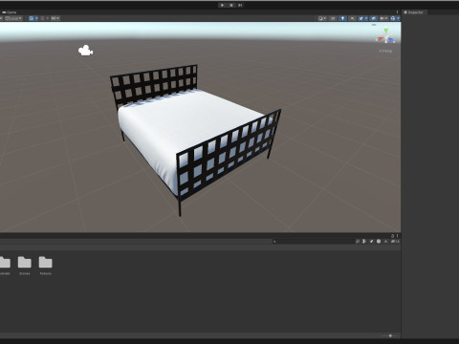Open the draw mode dropdown in scene toolbar
Viewport: 459px width, 344px height.
coord(322,18)
